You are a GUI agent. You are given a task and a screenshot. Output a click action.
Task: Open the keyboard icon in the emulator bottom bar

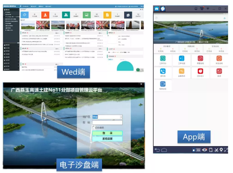[198, 150]
